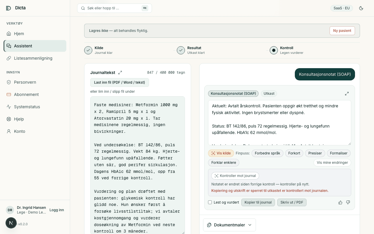Click Last inn fil (PDF / Word / tekst)
The width and height of the screenshot is (374, 234).
(x=120, y=82)
